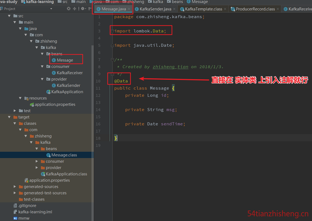The width and height of the screenshot is (312, 221).
Task: Close the Message.java editor tab
Action: [x=129, y=9]
